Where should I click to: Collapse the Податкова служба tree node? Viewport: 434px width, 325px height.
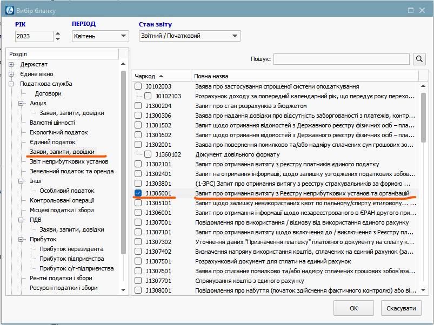click(11, 84)
